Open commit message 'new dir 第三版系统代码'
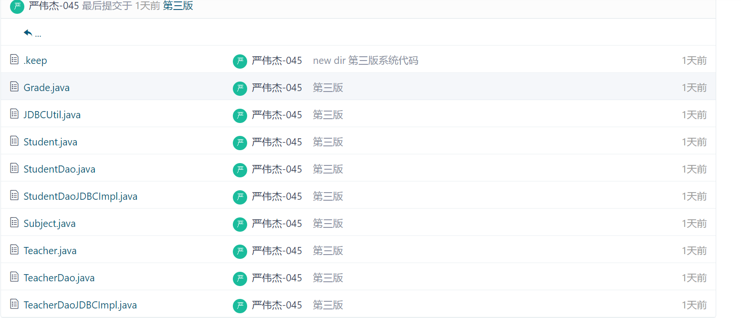Screen dimensions: 741x318 click(x=365, y=61)
